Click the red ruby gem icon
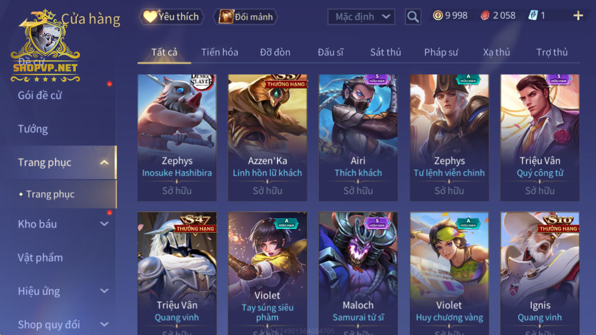This screenshot has width=596, height=335. 485,16
